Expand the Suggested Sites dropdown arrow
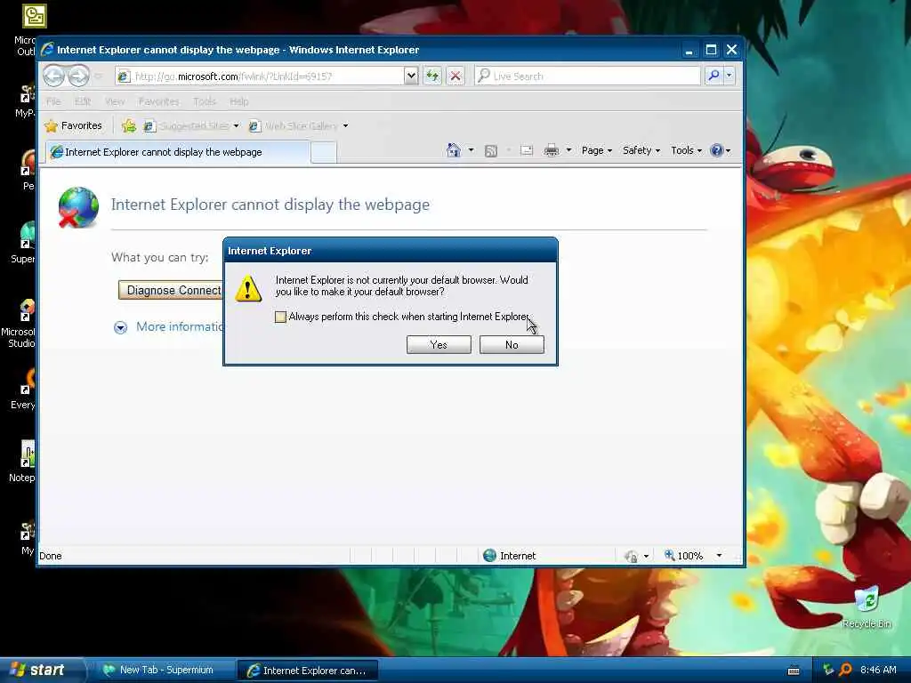The image size is (911, 683). click(237, 126)
